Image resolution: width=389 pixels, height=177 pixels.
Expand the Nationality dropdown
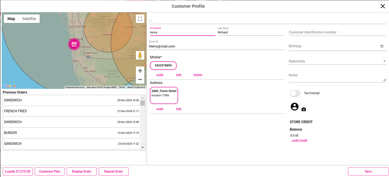(x=384, y=61)
